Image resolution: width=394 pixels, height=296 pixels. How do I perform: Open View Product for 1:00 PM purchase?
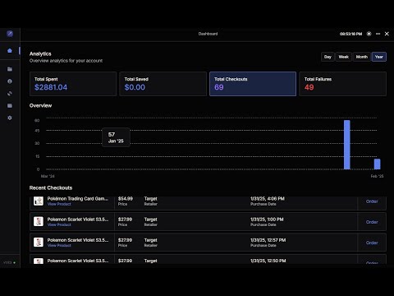pyautogui.click(x=59, y=224)
